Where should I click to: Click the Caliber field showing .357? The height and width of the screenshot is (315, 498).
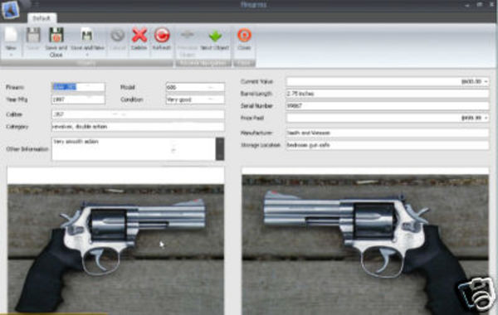coord(138,114)
